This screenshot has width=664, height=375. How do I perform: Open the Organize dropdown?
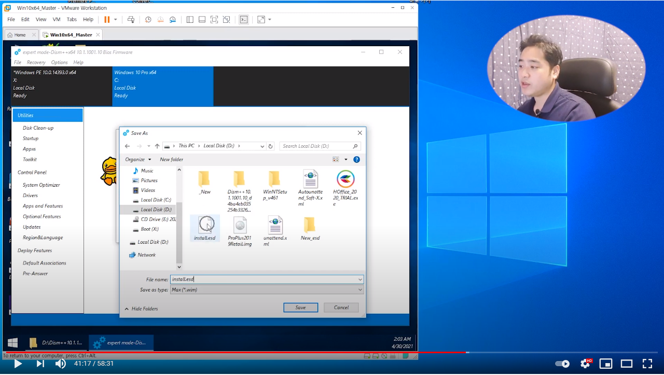pos(138,159)
